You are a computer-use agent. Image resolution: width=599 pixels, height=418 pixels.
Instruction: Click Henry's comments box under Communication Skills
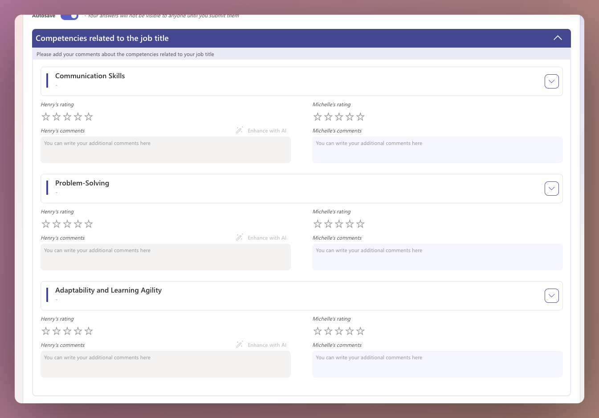tap(166, 150)
